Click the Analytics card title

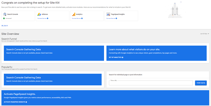click(79, 14)
